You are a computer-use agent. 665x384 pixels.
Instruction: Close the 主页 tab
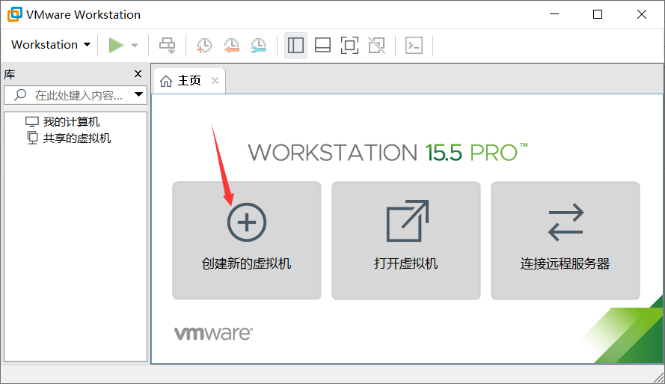[215, 81]
